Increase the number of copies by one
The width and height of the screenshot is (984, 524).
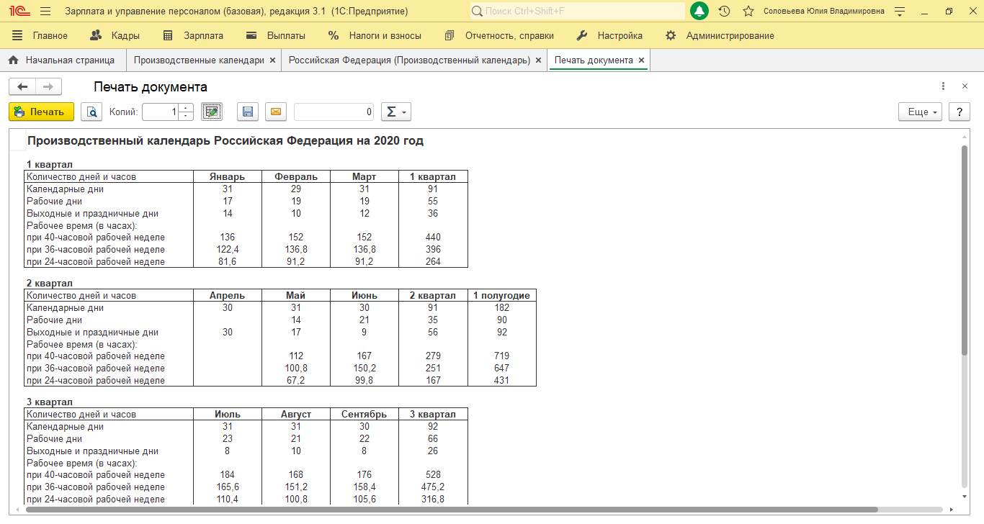(x=186, y=108)
